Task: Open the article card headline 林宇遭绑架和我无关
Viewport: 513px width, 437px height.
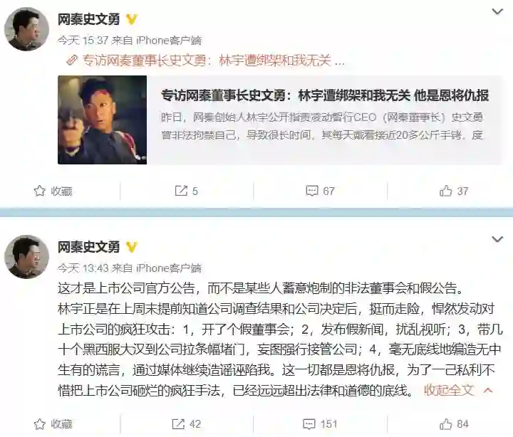Action: click(354, 95)
